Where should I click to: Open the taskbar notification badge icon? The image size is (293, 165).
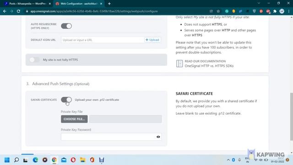(x=288, y=160)
